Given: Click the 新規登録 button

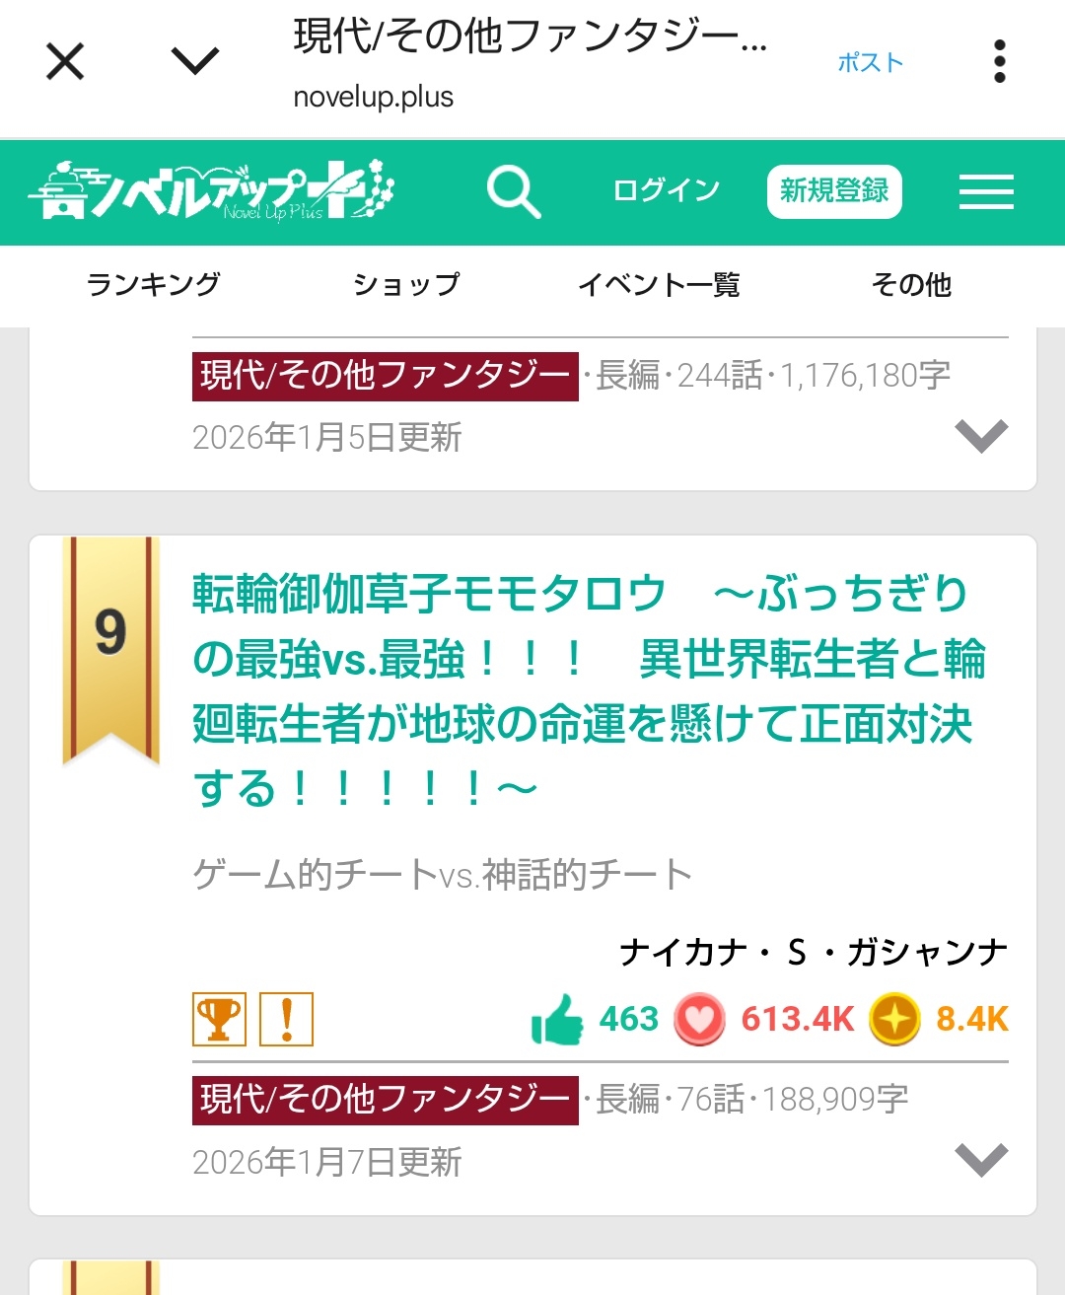Looking at the screenshot, I should tap(834, 191).
